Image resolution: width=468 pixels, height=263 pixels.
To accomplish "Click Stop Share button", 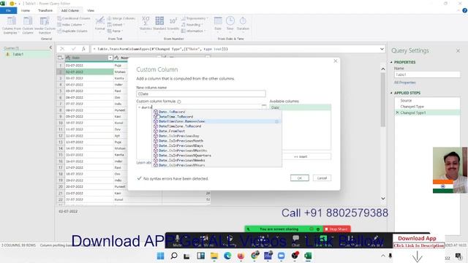I will (x=336, y=229).
